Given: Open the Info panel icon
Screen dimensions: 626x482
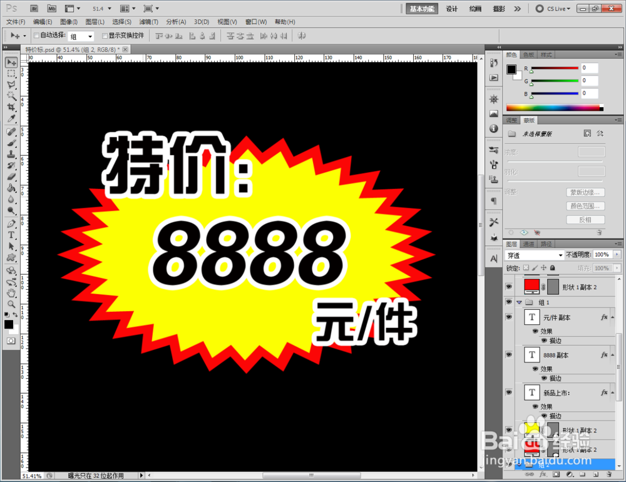Looking at the screenshot, I should click(494, 128).
